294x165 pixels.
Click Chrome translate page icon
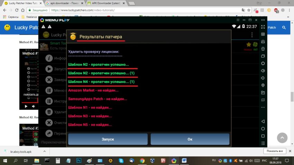(x=243, y=10)
